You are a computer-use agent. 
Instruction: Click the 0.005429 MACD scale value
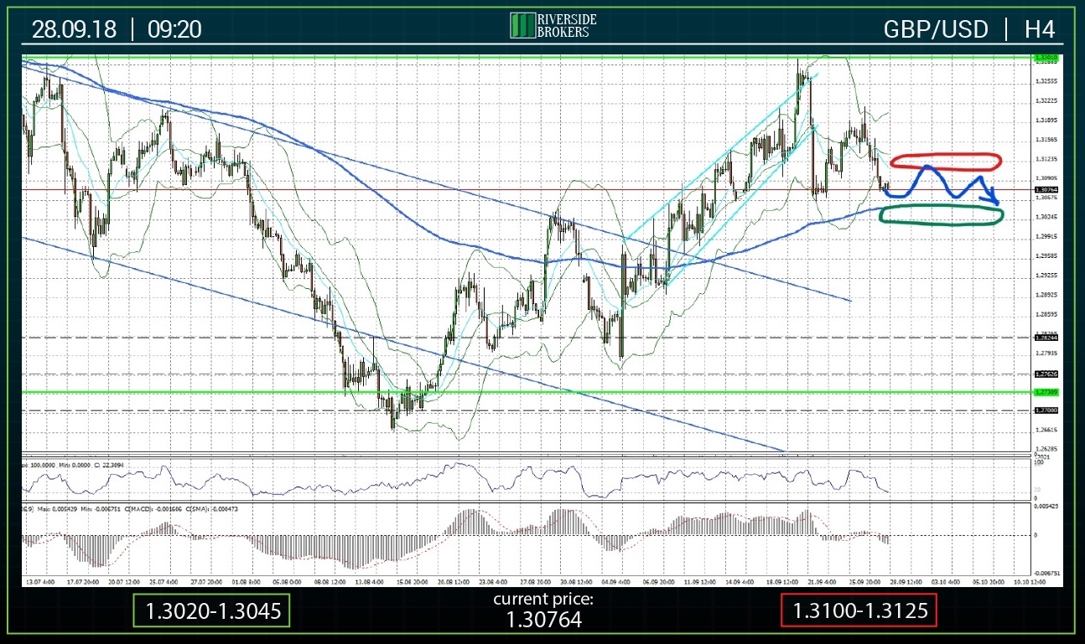[1047, 508]
